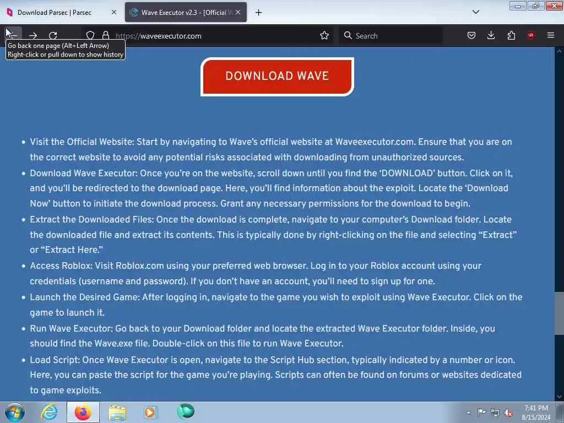Reload the current page

(x=53, y=36)
